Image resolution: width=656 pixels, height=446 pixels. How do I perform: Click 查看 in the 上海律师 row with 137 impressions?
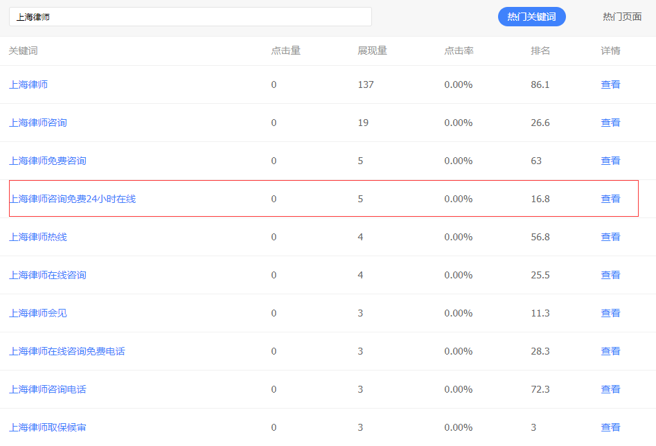pos(610,84)
